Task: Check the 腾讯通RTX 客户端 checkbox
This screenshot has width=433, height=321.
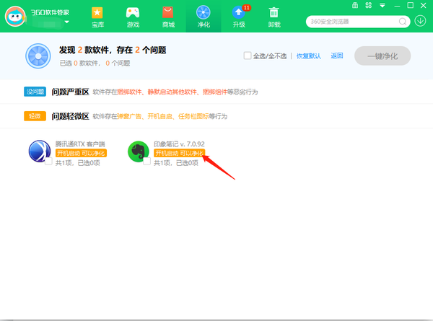Action: coord(48,162)
